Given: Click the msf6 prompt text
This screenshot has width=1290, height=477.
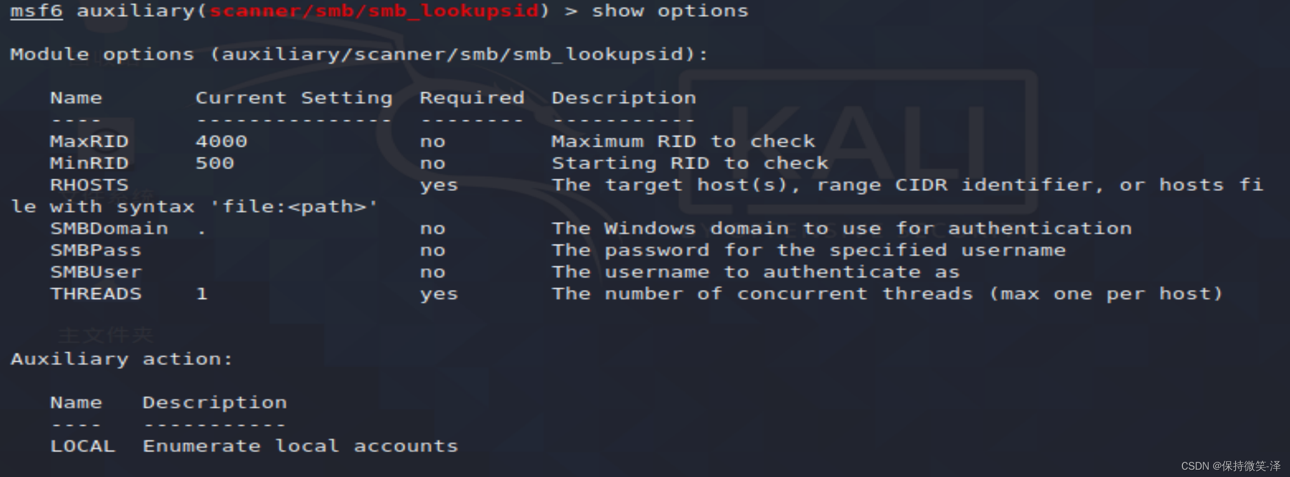Looking at the screenshot, I should [36, 11].
